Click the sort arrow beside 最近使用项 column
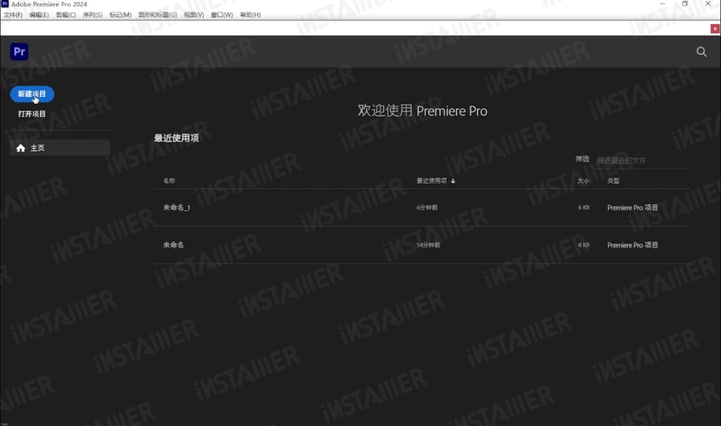This screenshot has width=721, height=426. coord(453,181)
